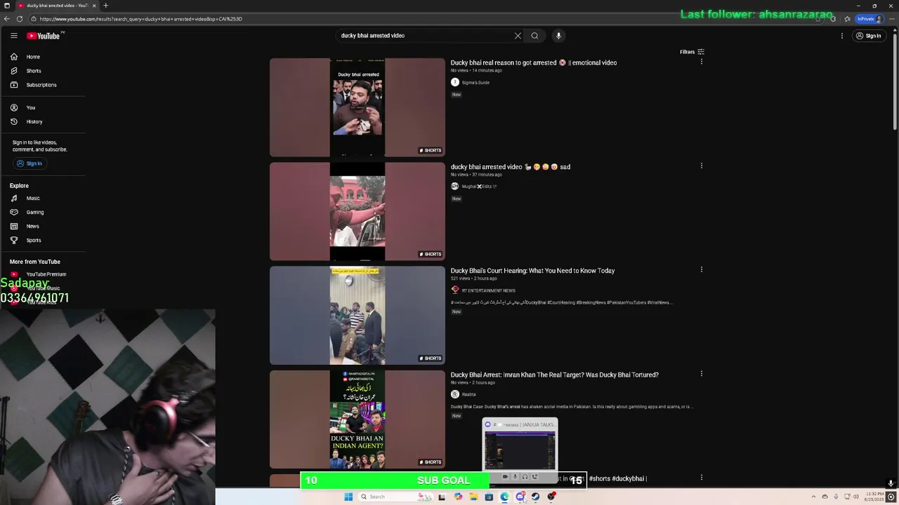The image size is (899, 505).
Task: Open Steam from the taskbar
Action: (535, 497)
